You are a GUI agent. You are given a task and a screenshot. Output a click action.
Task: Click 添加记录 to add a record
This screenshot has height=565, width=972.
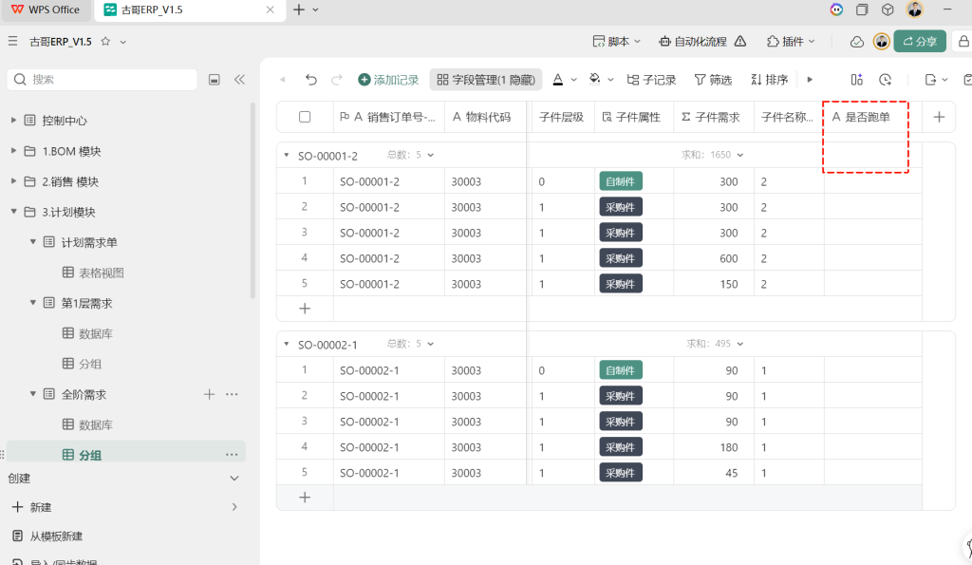[388, 80]
